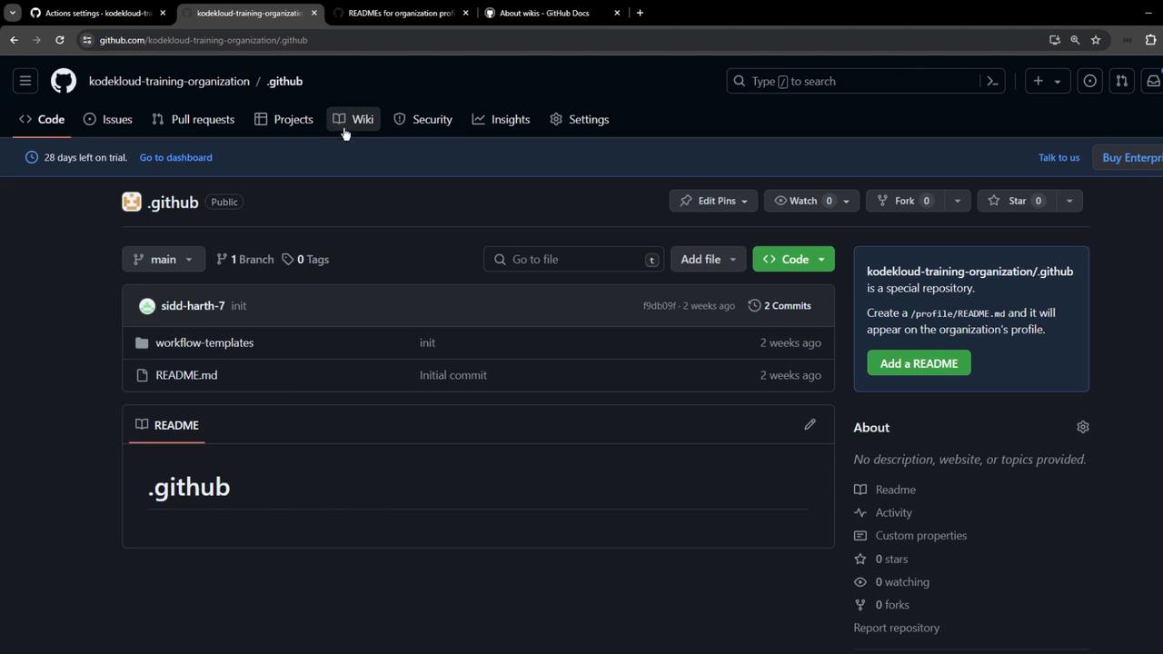
Task: Open the workflow-templates folder
Action: pos(204,342)
